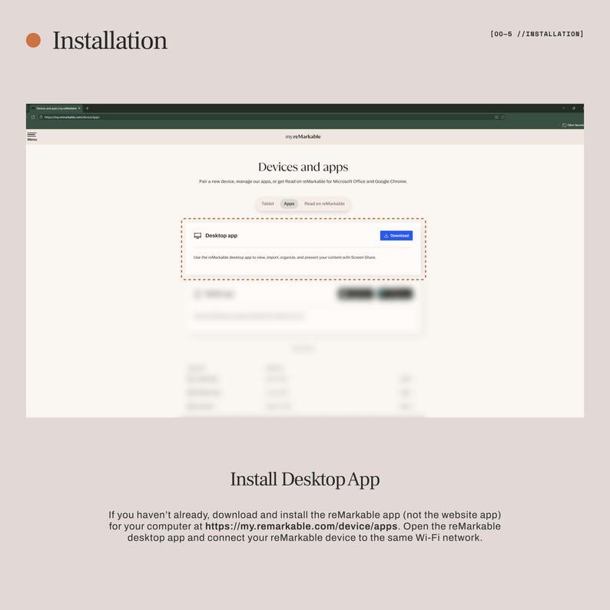The height and width of the screenshot is (610, 610).
Task: Click the my.reMarkable logo
Action: click(x=303, y=137)
